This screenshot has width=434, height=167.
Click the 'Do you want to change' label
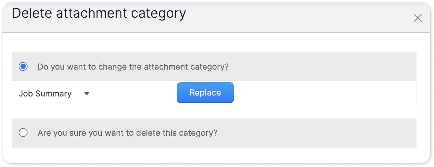click(x=133, y=67)
